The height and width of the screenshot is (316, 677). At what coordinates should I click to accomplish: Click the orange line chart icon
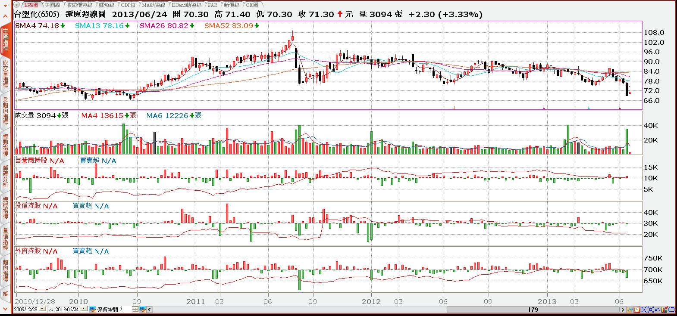(630, 309)
